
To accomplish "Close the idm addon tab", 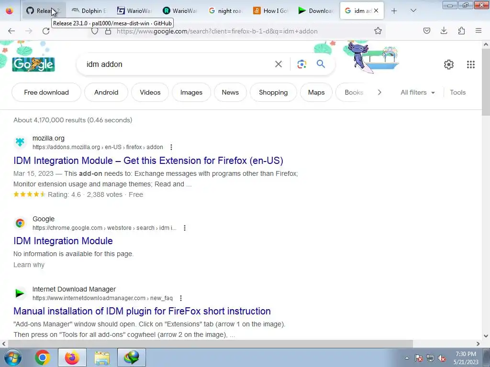I will [376, 11].
